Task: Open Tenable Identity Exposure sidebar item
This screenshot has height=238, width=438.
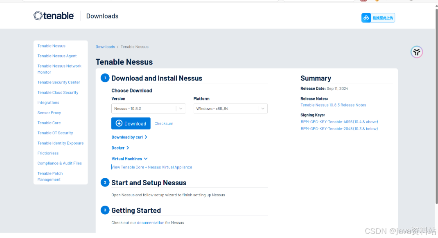Action: pos(61,143)
